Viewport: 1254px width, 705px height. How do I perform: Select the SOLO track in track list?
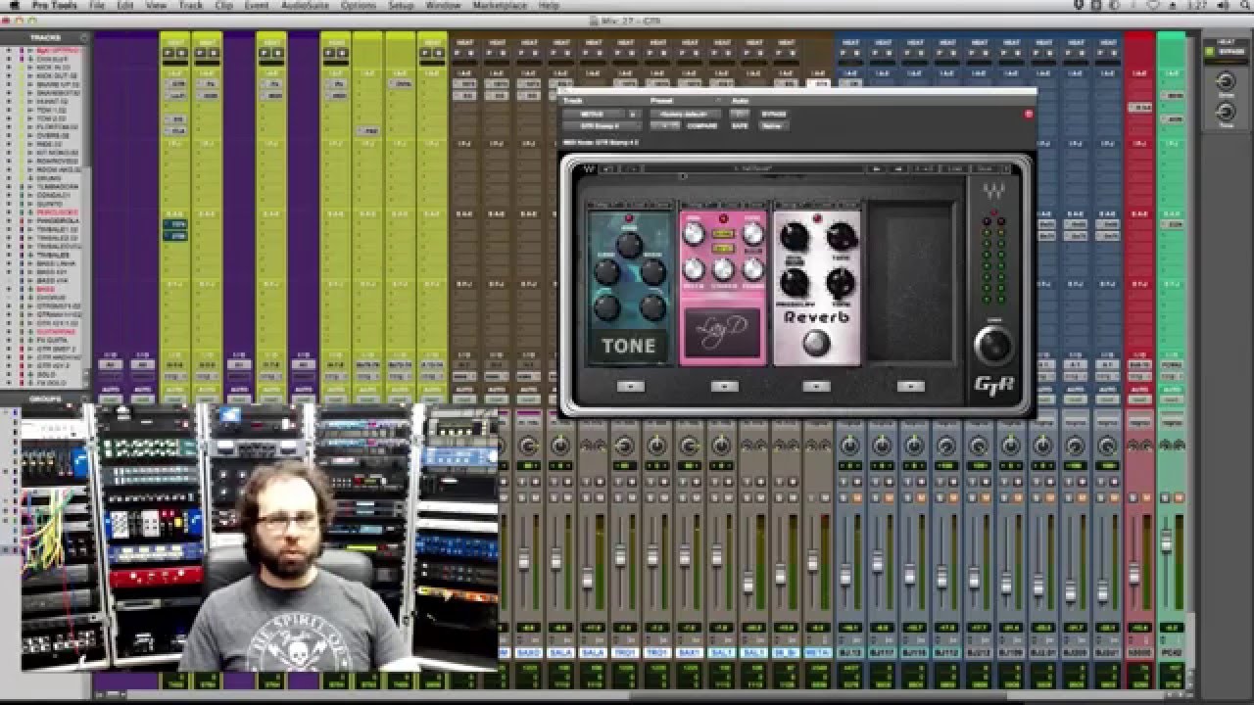click(x=47, y=374)
